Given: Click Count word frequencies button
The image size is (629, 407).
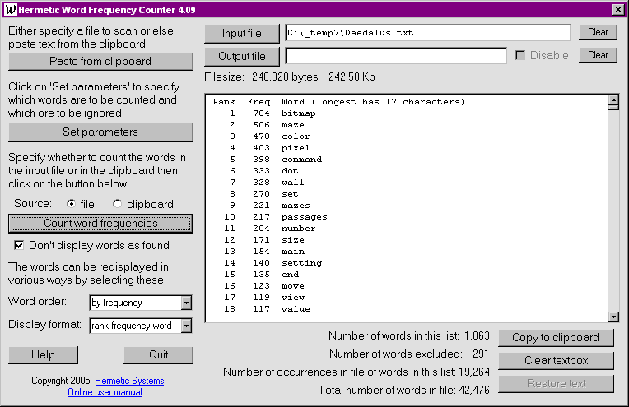Looking at the screenshot, I should (x=100, y=224).
